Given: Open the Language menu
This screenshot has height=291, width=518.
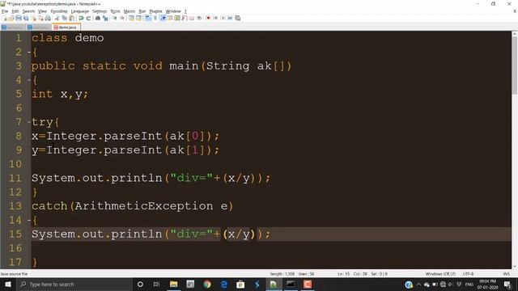Looking at the screenshot, I should 80,11.
